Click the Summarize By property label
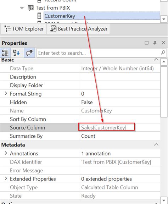Viewport: 168px width, 204px height. tap(26, 136)
